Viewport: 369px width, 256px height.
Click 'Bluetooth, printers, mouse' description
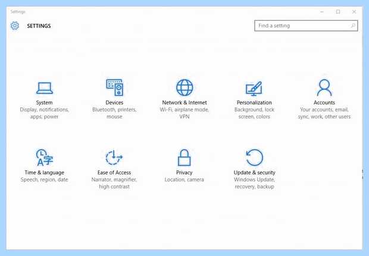[114, 113]
